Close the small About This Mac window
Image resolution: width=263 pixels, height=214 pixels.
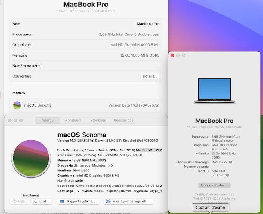(x=172, y=55)
